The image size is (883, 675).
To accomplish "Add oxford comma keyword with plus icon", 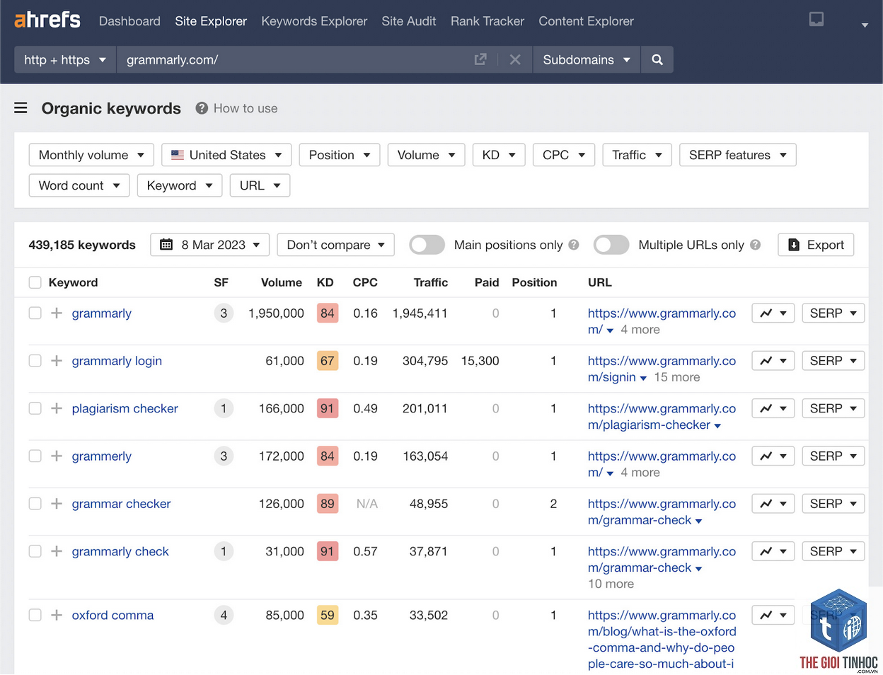I will [57, 616].
